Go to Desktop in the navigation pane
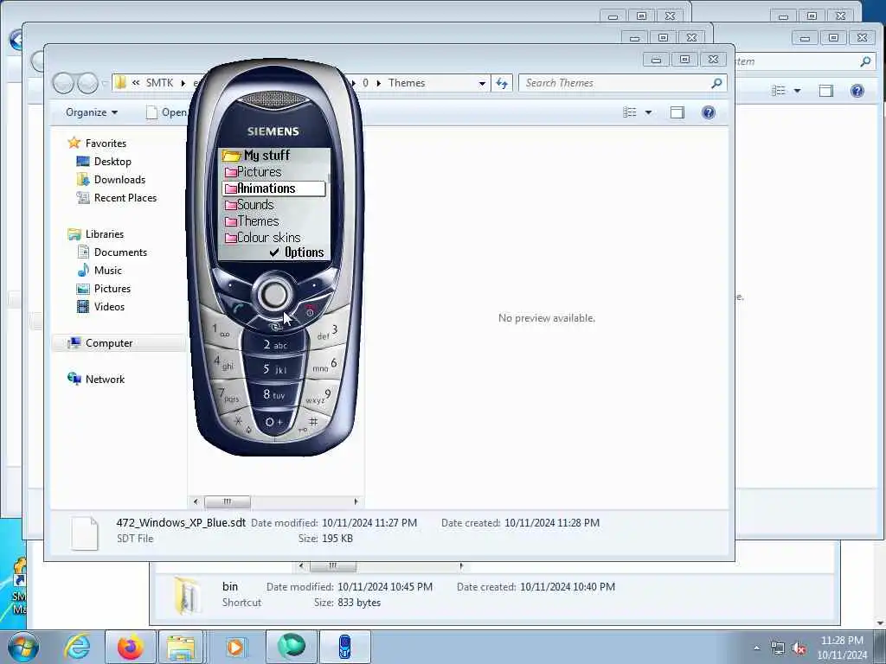The height and width of the screenshot is (664, 886). [x=112, y=162]
